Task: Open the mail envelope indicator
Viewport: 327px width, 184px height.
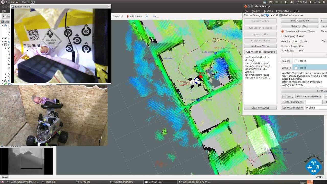Action: click(270, 2)
